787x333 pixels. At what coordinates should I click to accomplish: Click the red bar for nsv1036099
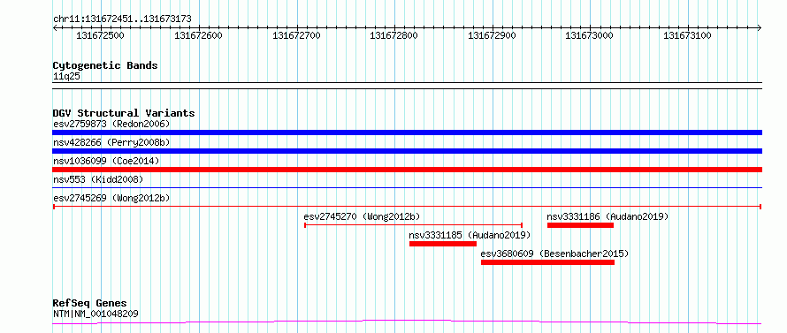coord(407,170)
